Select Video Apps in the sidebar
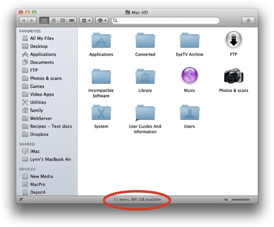Viewport: 274px width, 227px height. point(47,94)
